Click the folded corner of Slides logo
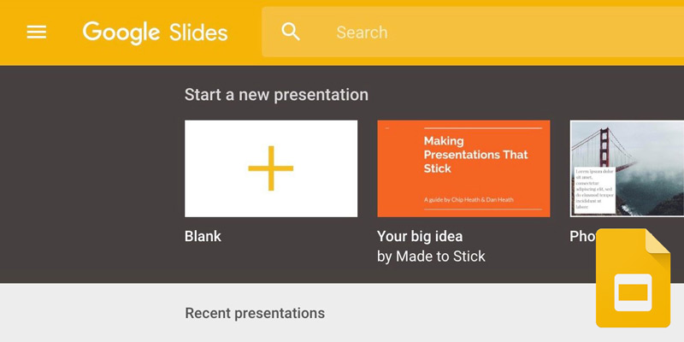Screen dimensions: 684x342 (x=657, y=242)
